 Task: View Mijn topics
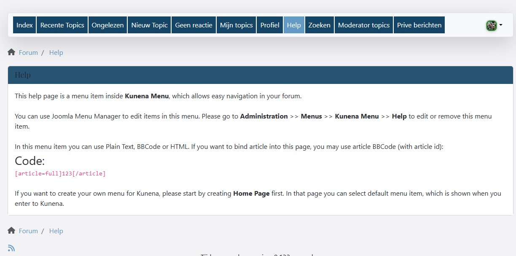point(236,25)
